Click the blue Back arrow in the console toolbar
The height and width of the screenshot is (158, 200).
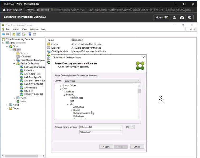tap(3, 34)
